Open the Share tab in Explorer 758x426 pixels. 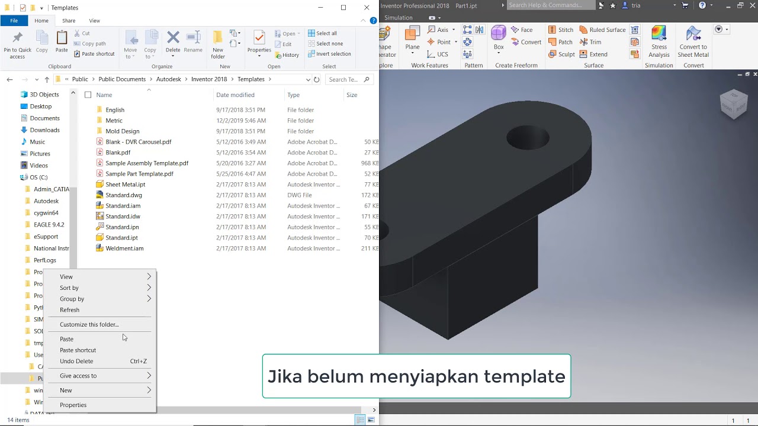pyautogui.click(x=69, y=21)
